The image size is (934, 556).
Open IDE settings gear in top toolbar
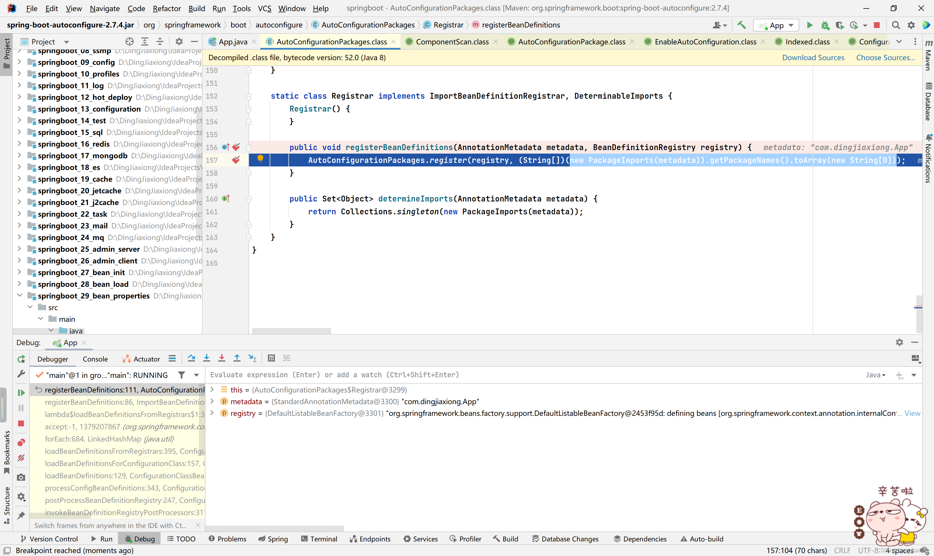[911, 25]
